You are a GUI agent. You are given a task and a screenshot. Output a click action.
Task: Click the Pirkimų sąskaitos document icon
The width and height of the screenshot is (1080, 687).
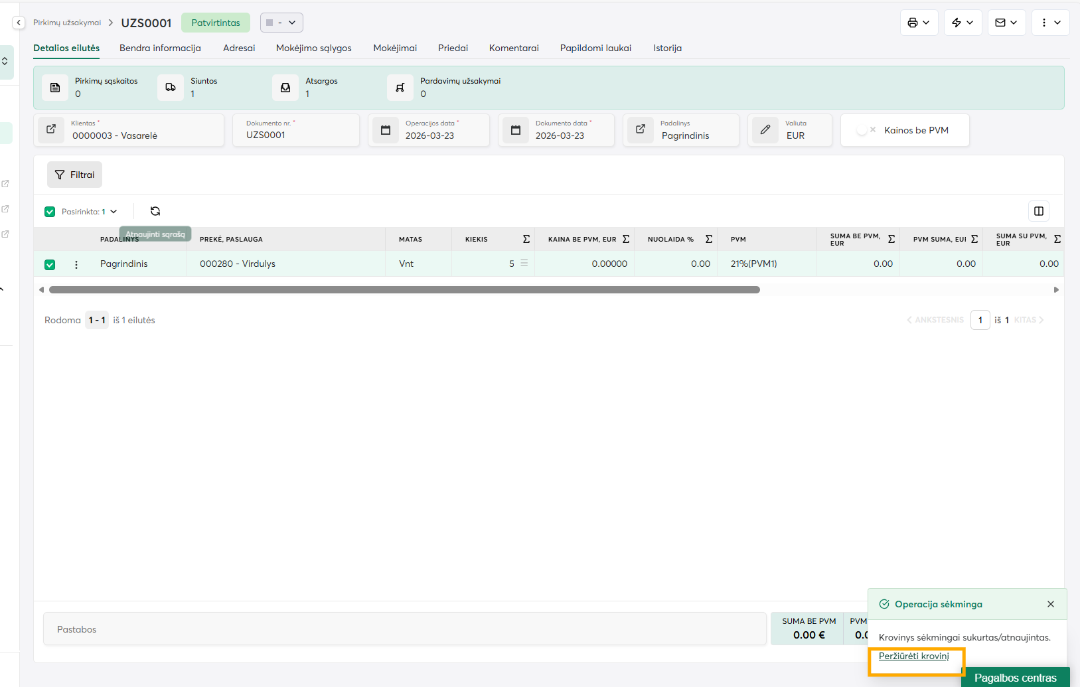coord(55,88)
